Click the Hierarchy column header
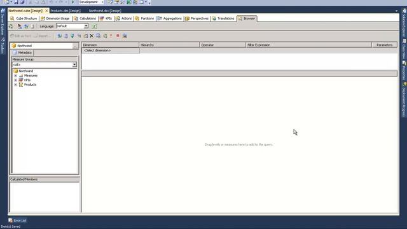407x229 pixels. (x=169, y=45)
